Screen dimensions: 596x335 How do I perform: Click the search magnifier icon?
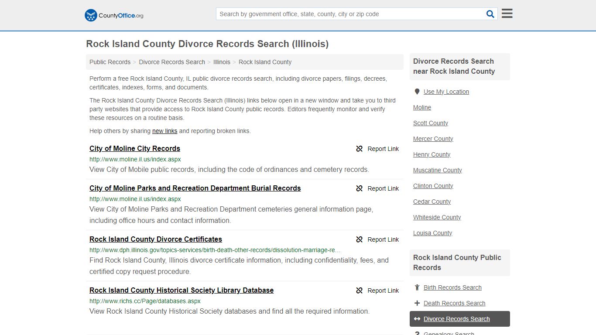click(x=490, y=14)
